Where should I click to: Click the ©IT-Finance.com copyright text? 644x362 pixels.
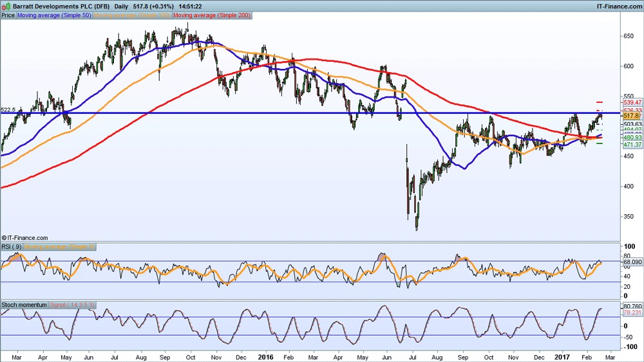click(x=24, y=238)
